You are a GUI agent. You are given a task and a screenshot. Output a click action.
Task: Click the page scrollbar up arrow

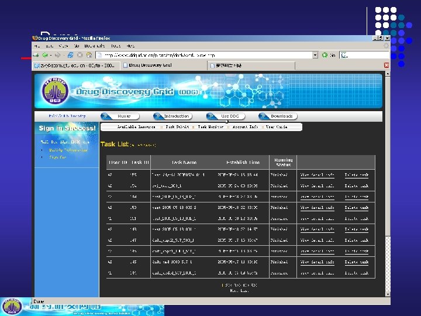tap(388, 73)
